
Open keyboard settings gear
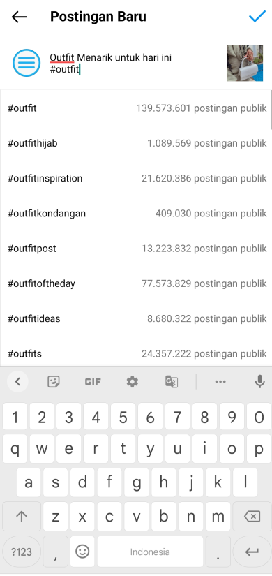point(132,382)
